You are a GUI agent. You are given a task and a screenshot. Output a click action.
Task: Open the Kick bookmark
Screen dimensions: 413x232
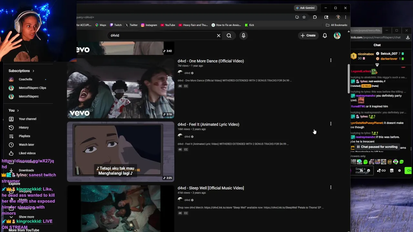click(x=249, y=25)
